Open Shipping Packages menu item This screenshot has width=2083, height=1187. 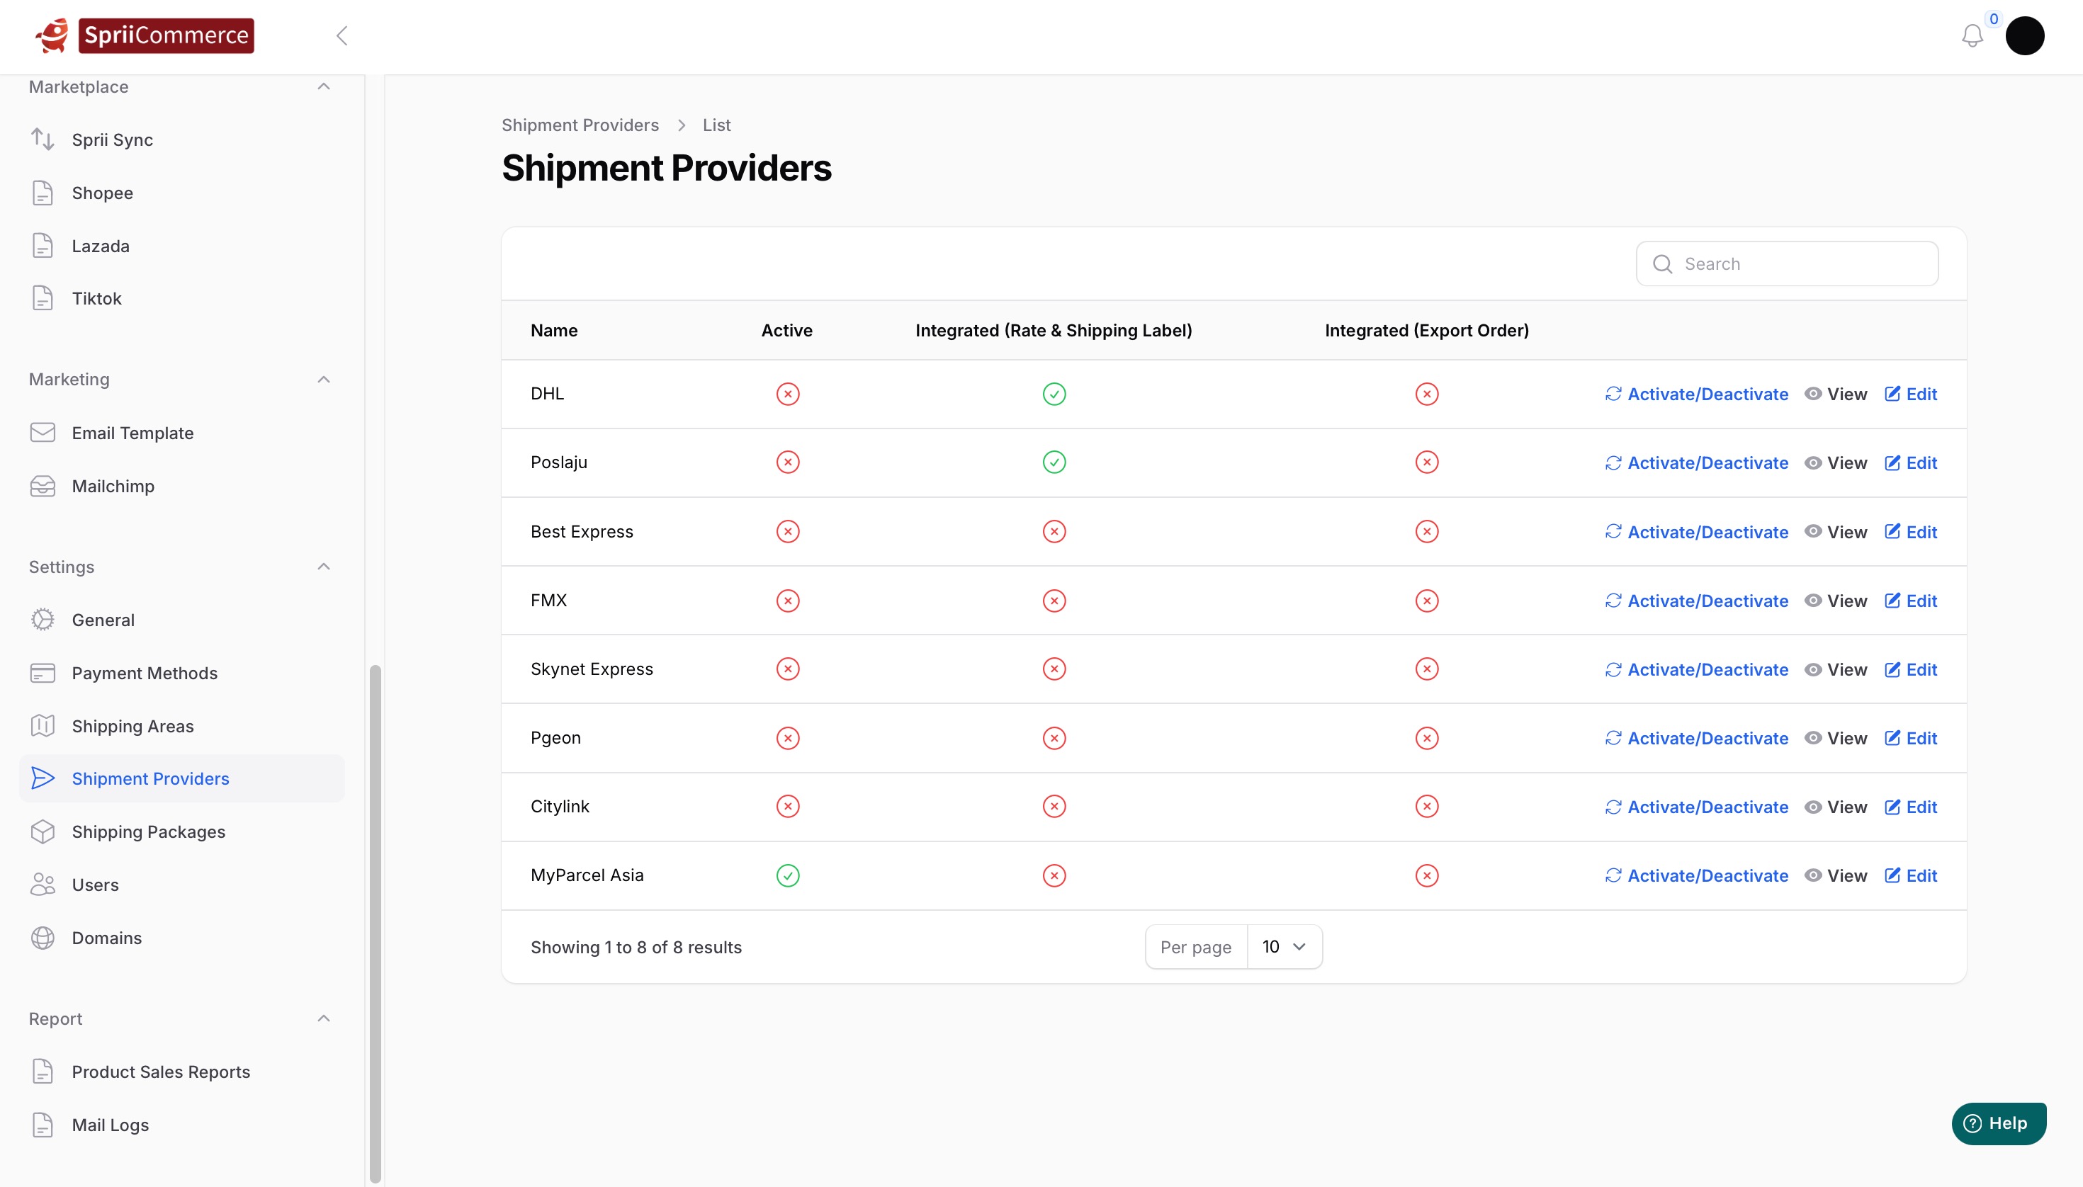tap(181, 831)
